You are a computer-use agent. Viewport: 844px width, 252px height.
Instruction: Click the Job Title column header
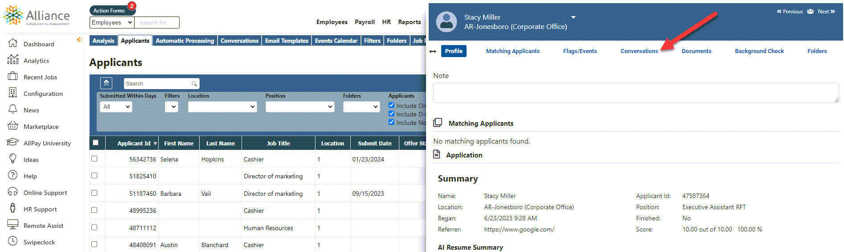[278, 143]
